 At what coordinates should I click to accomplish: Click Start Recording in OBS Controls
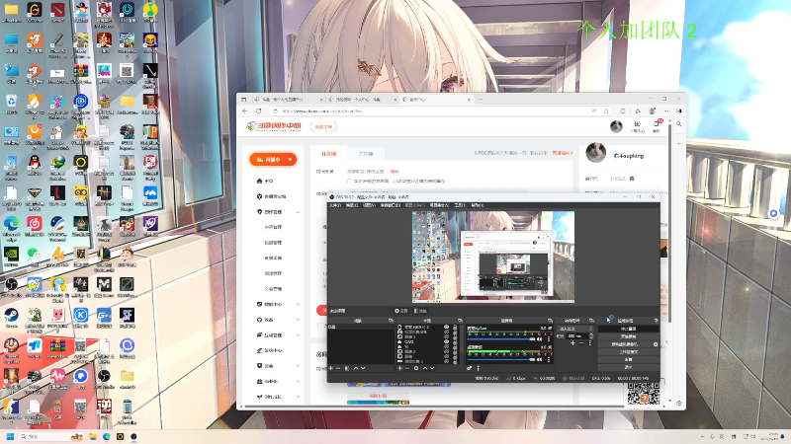coord(628,336)
